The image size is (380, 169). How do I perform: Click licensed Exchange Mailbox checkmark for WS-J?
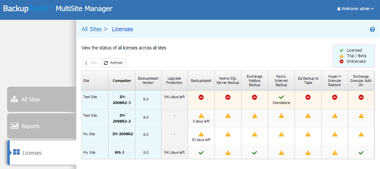255,153
